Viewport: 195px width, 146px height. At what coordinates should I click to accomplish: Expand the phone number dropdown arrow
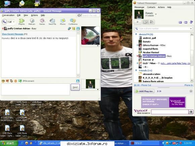click(191, 29)
